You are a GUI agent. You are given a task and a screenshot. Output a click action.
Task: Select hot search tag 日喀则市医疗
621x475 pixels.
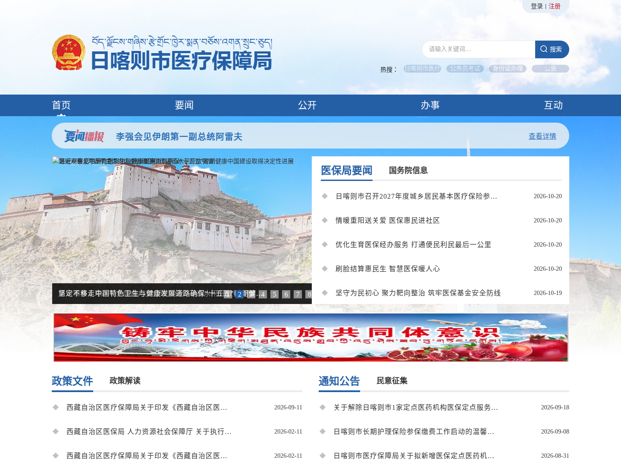point(422,68)
